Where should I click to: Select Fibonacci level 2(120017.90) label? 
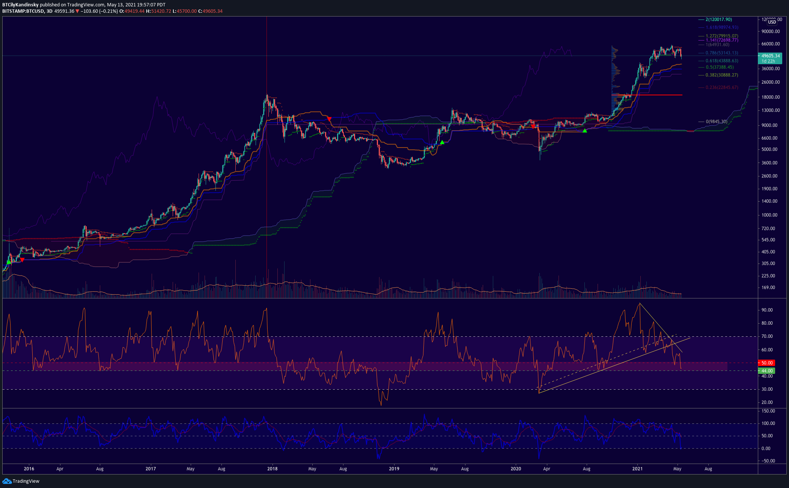tap(718, 20)
